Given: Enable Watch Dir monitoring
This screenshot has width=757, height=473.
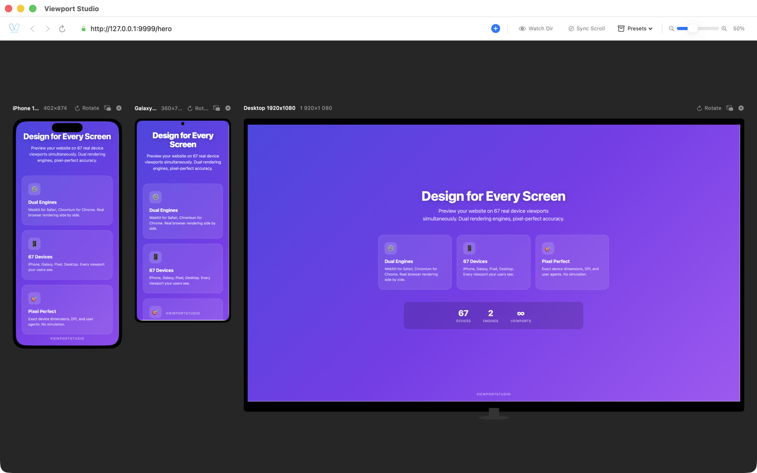Looking at the screenshot, I should click(x=536, y=28).
